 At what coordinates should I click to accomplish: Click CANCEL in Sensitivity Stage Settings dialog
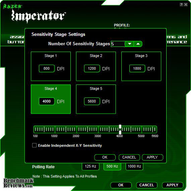click(x=129, y=157)
